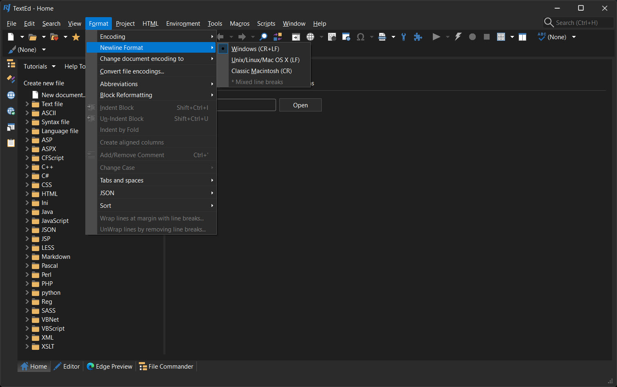Expand the XSLT folder in the tree
617x387 pixels.
pyautogui.click(x=27, y=347)
